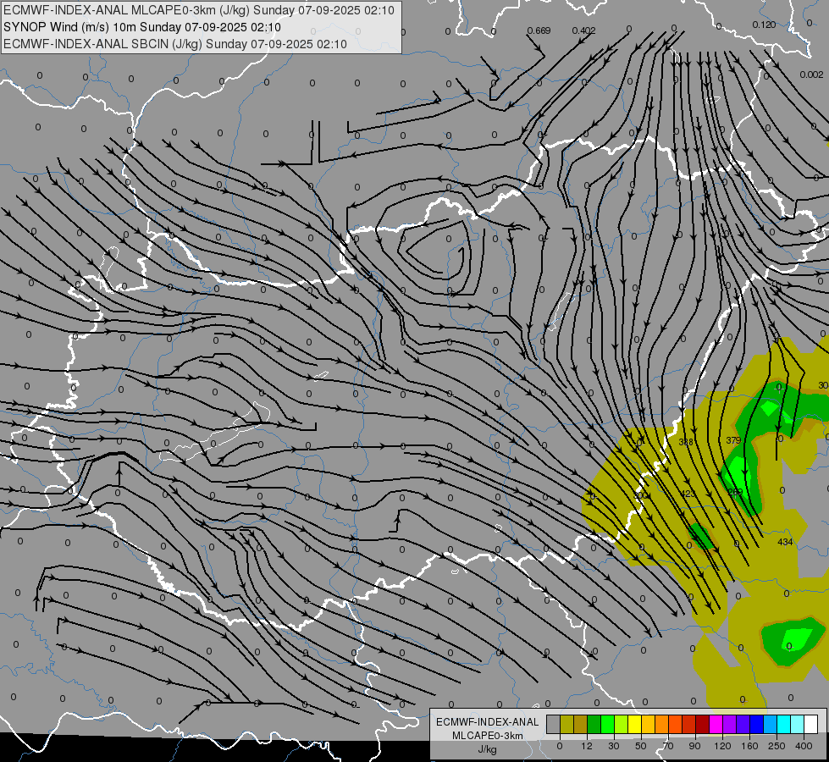
Task: Click the pale cyan swatch before 400
Action: point(798,724)
